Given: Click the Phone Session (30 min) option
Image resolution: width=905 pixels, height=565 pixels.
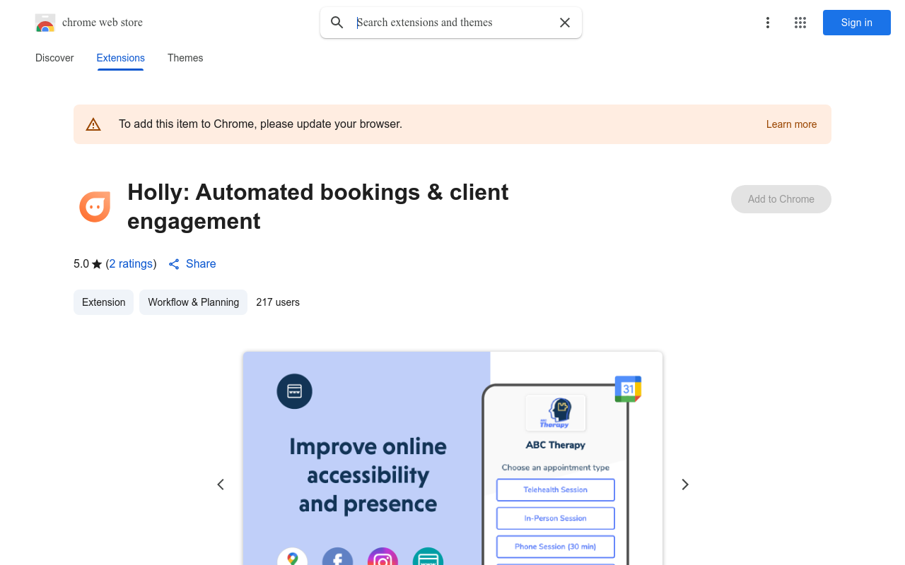Looking at the screenshot, I should (556, 547).
